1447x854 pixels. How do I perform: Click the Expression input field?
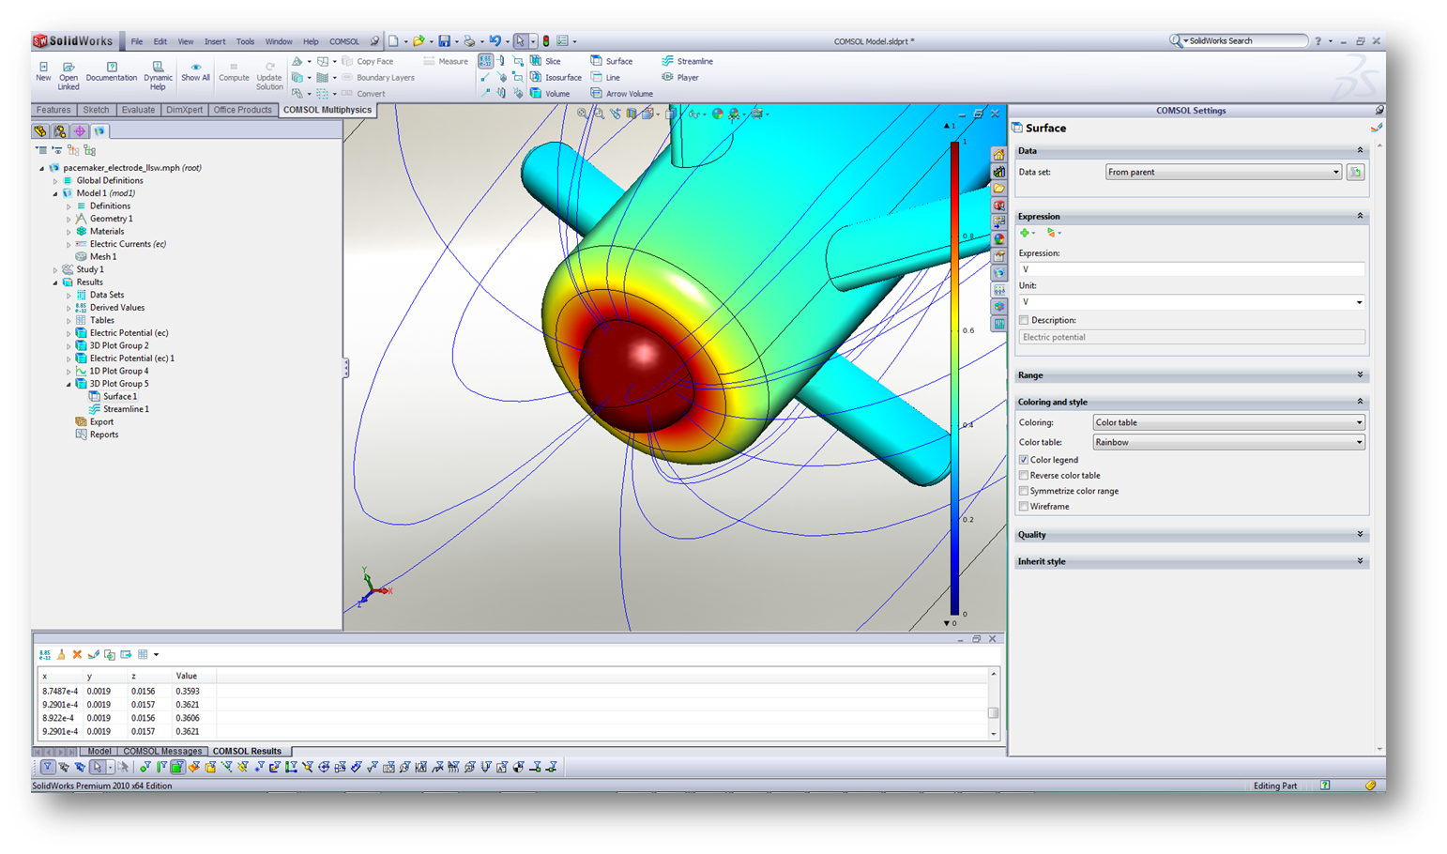pos(1192,269)
